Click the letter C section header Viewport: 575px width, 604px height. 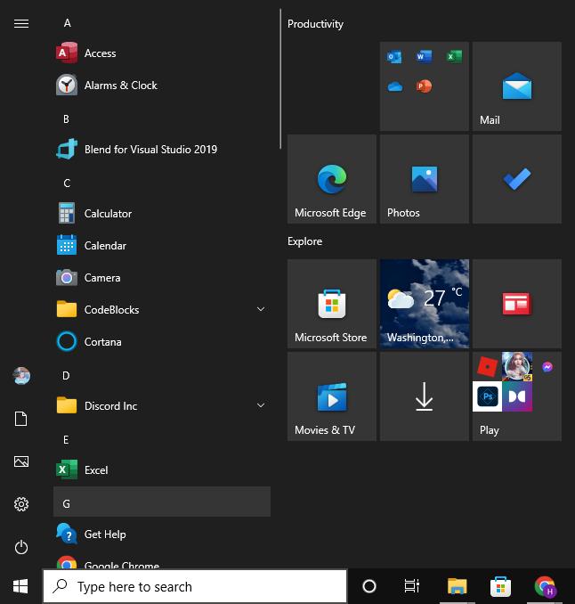[67, 183]
